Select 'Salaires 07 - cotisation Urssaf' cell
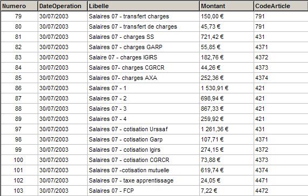This screenshot has width=308, height=196. 143,129
